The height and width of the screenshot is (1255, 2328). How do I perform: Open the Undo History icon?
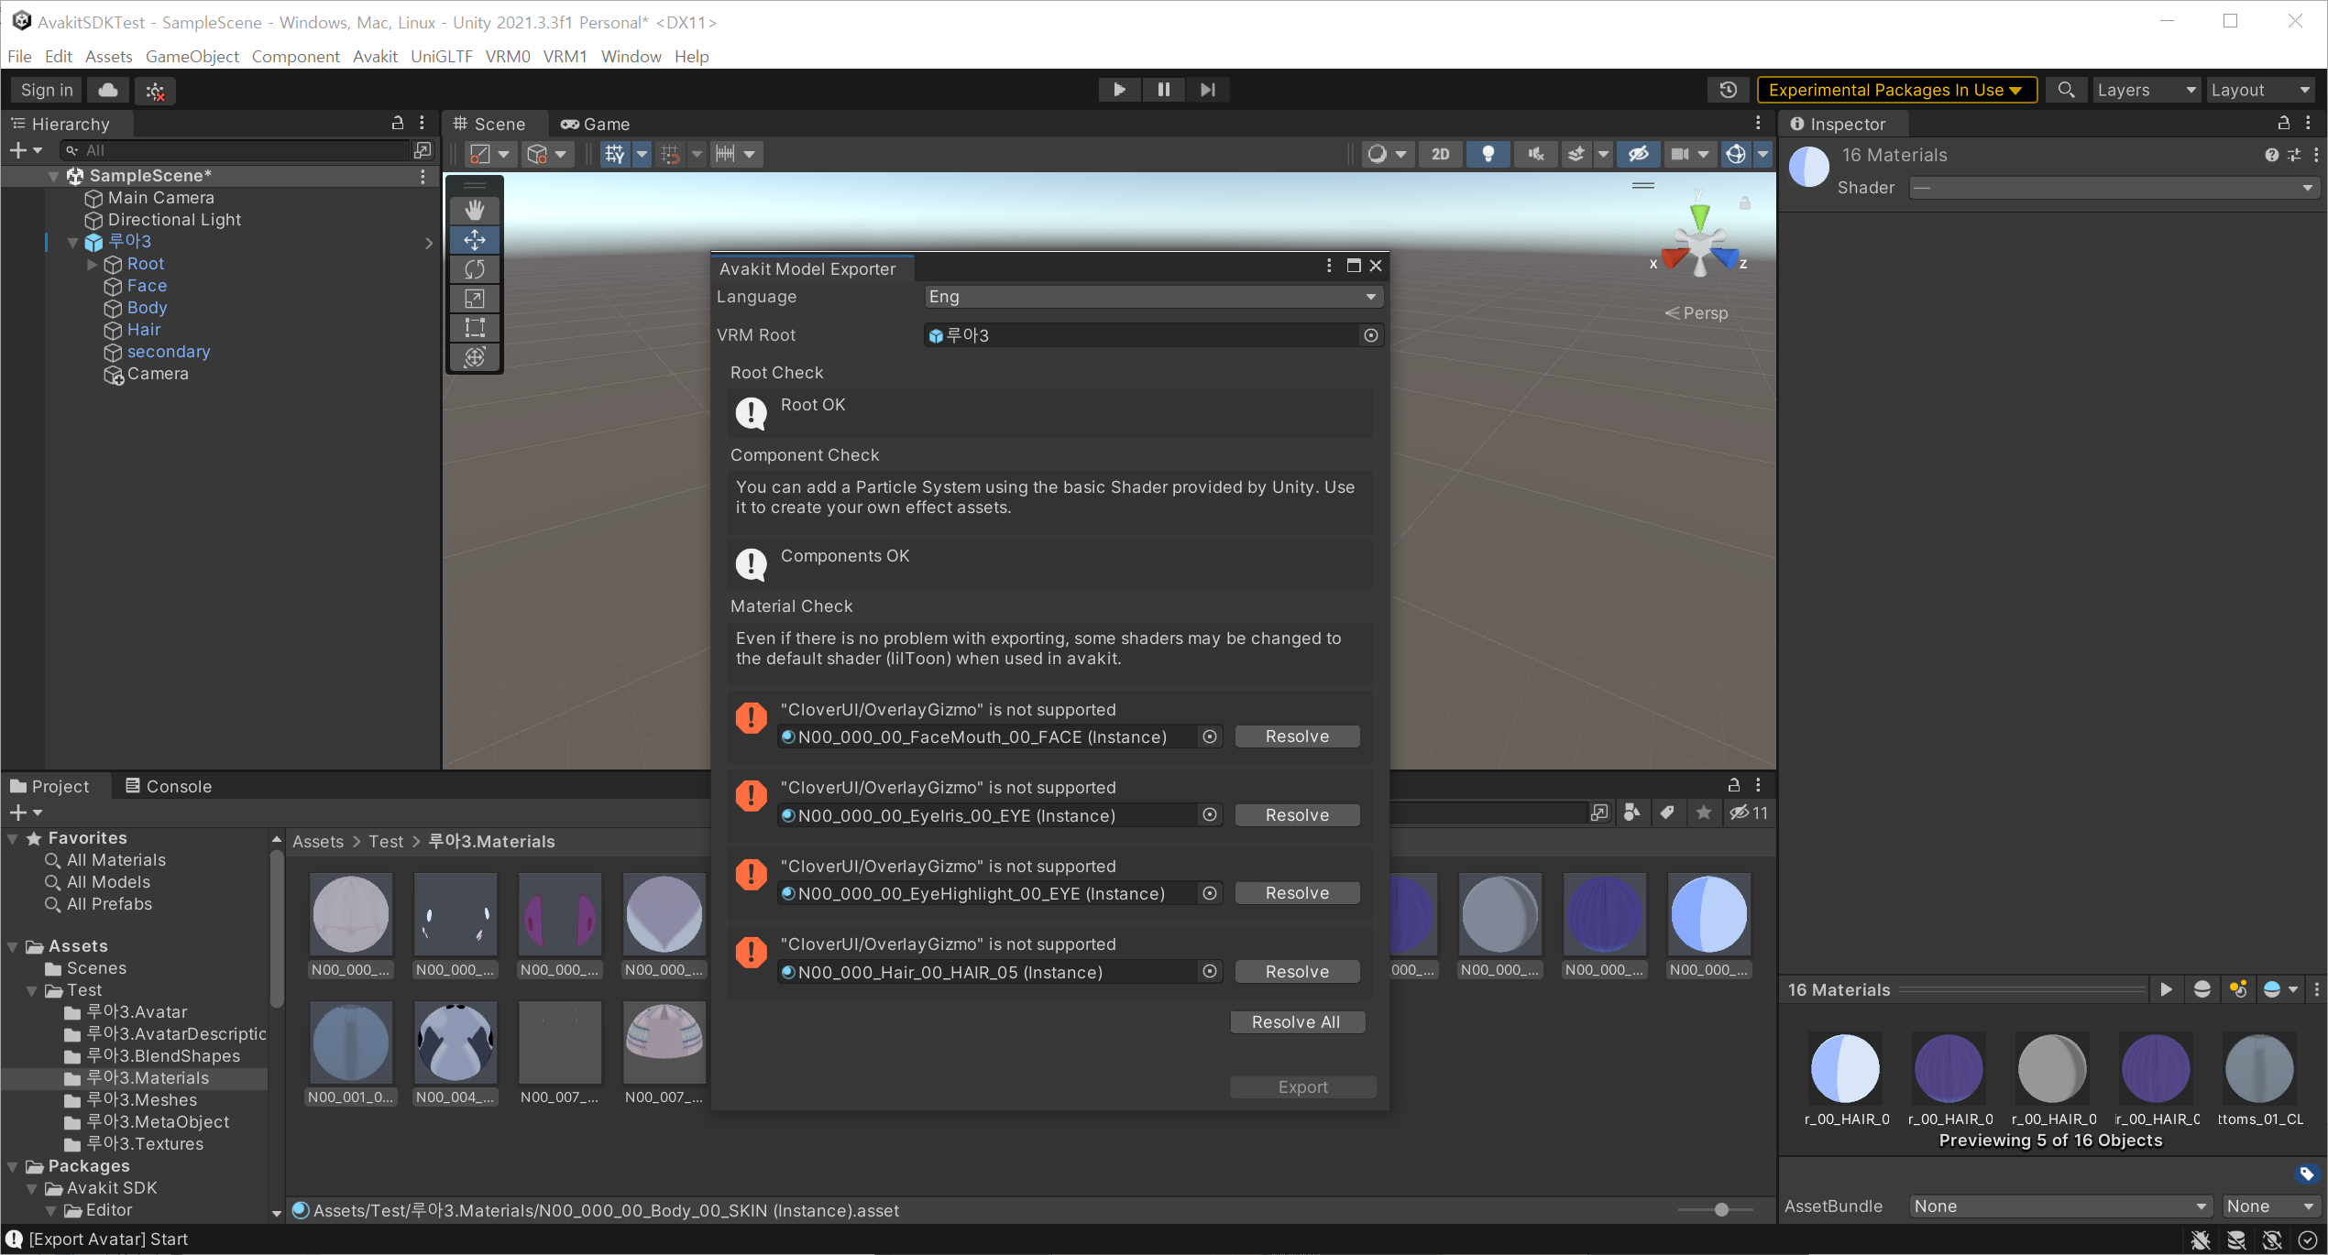[1729, 90]
